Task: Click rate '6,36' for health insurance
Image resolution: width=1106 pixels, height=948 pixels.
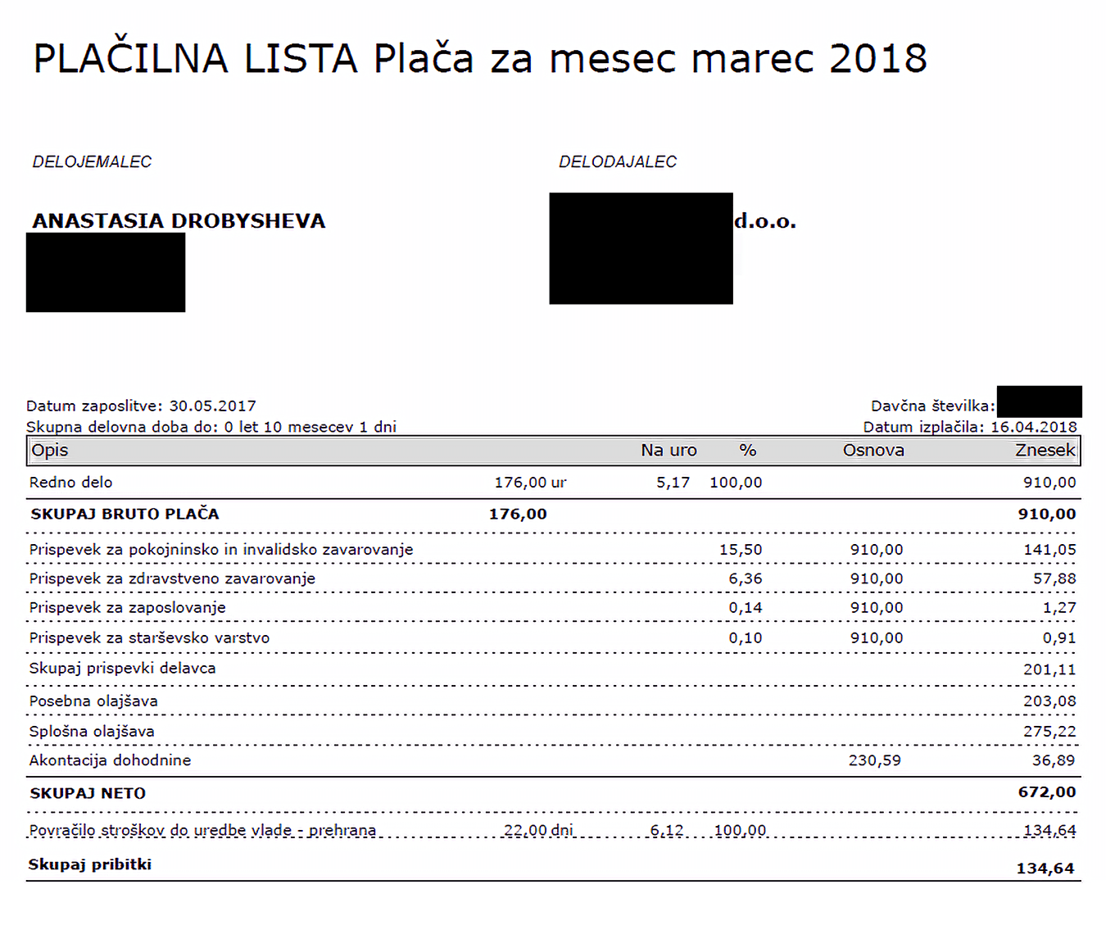Action: click(x=746, y=578)
